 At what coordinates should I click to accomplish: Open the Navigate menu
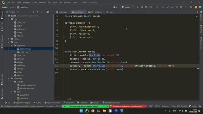27,3
